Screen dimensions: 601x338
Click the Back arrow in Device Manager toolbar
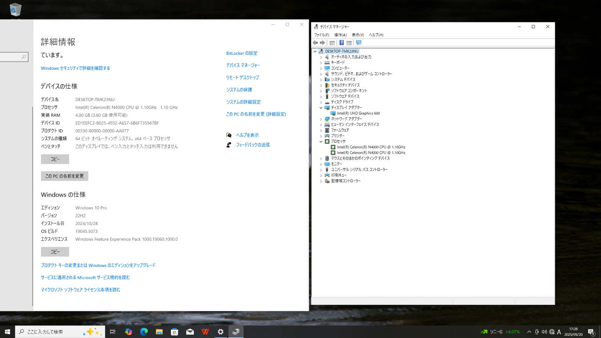(316, 43)
